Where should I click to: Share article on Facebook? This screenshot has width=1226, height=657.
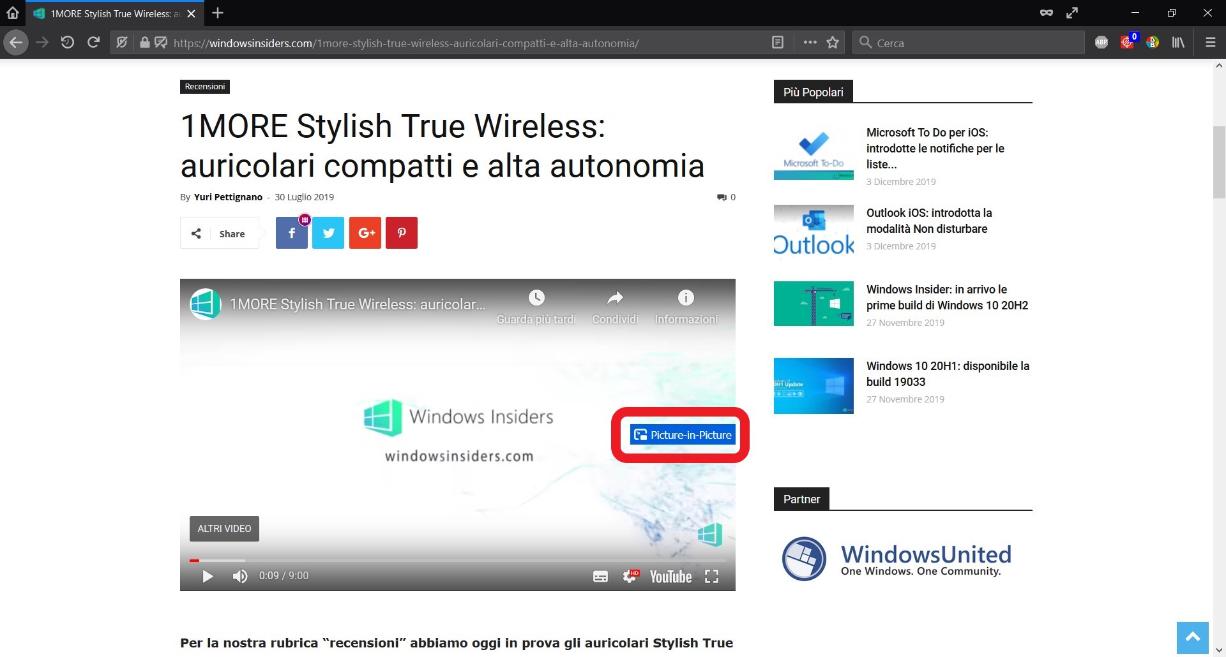292,233
